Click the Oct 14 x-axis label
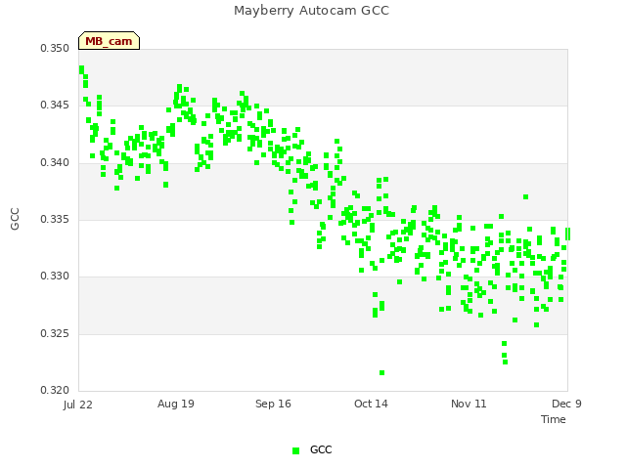The height and width of the screenshot is (469, 626). 371,404
